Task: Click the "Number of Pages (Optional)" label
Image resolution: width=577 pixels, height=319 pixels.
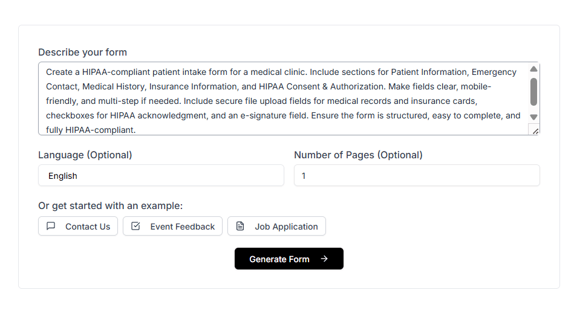Action: (358, 155)
